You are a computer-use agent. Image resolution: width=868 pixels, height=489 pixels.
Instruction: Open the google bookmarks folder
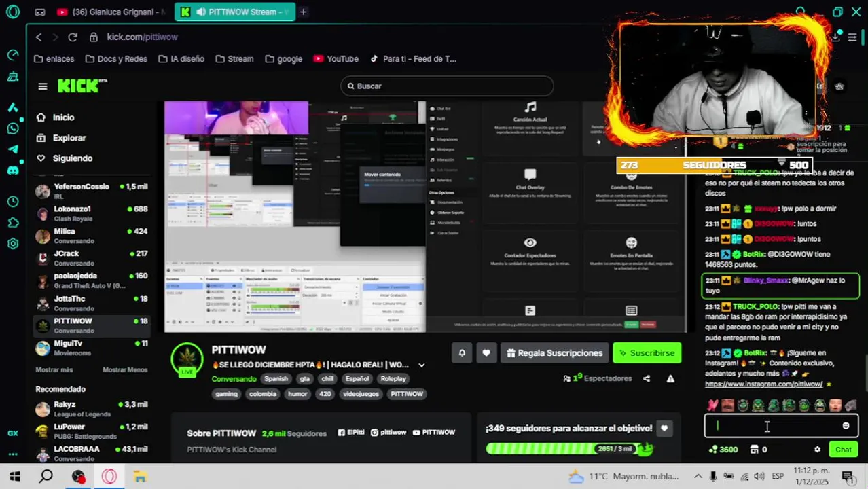click(283, 59)
